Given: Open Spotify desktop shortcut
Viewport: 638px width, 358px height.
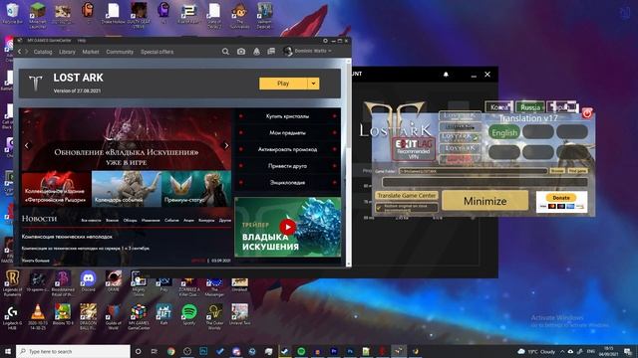Looking at the screenshot, I should pos(188,314).
